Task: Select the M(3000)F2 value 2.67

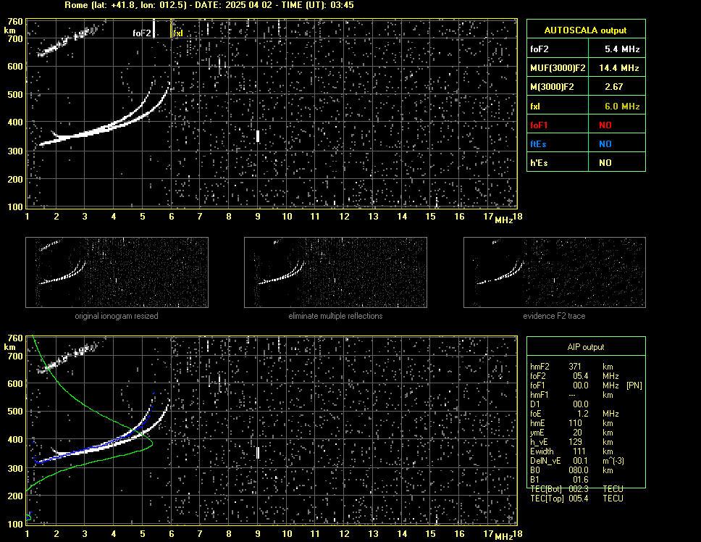Action: click(613, 87)
